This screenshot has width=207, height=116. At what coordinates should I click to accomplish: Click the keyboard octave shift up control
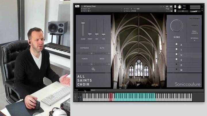75,95
